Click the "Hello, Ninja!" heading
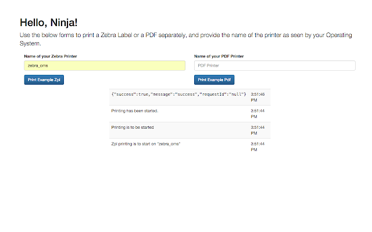This screenshot has height=232, width=372. 49,23
